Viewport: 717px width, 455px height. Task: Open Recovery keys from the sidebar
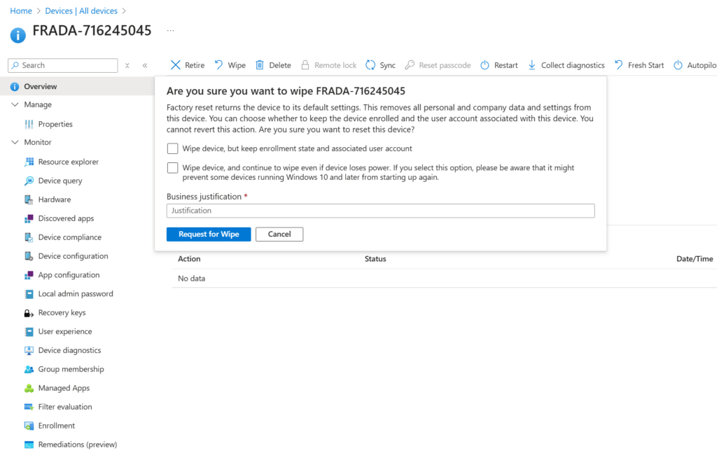tap(62, 313)
